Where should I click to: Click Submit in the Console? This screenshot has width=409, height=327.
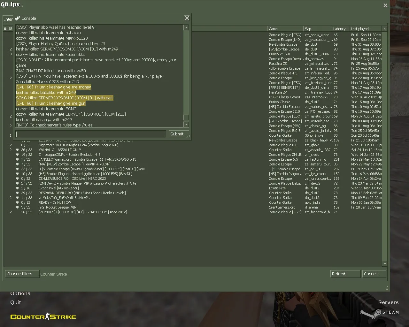pyautogui.click(x=179, y=134)
